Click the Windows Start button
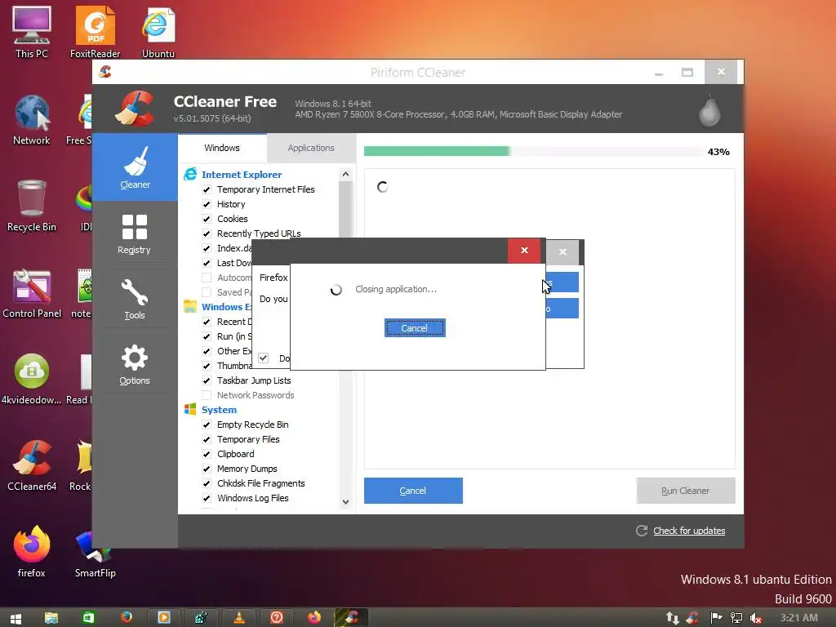The image size is (836, 627). [x=16, y=619]
